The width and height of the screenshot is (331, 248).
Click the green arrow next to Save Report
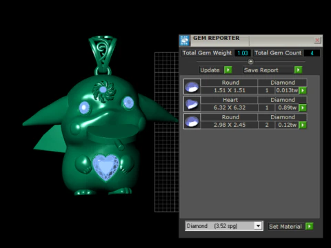(x=298, y=70)
